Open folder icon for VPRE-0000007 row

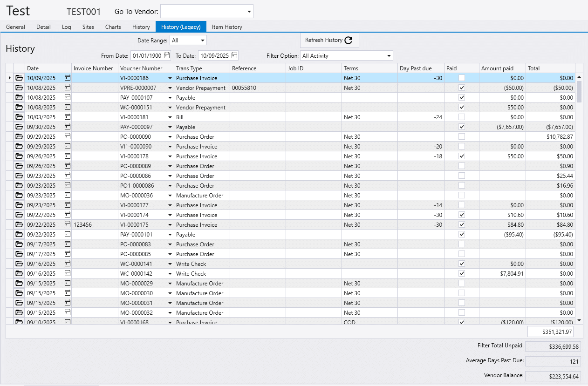coord(19,88)
